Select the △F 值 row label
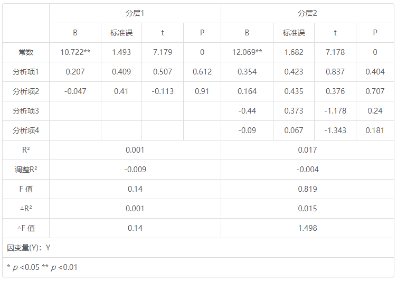The height and width of the screenshot is (281, 397). [26, 228]
